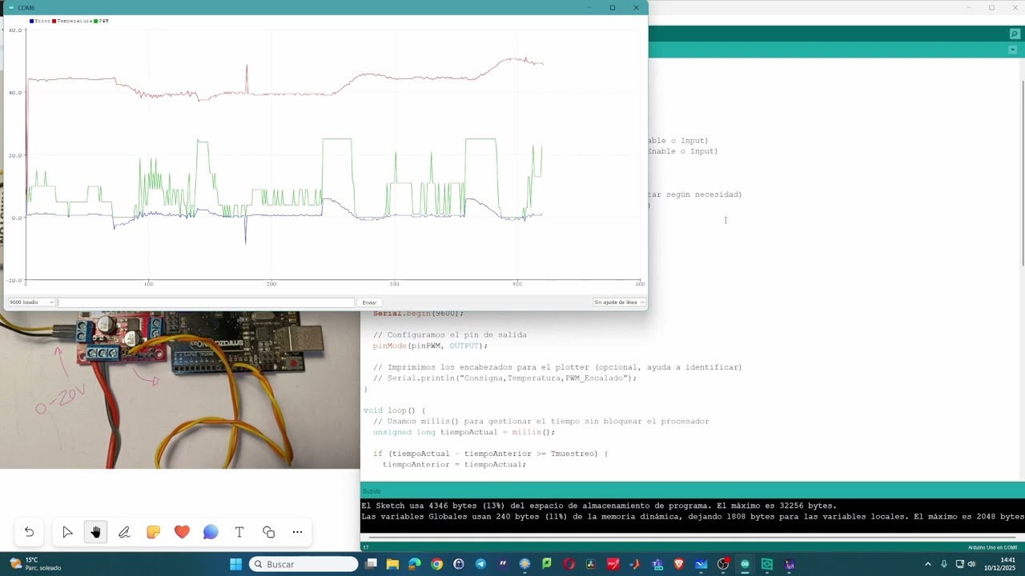The width and height of the screenshot is (1025, 576).
Task: Open the red PDF app in taskbar
Action: click(613, 564)
